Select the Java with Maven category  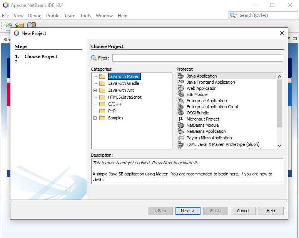(124, 76)
